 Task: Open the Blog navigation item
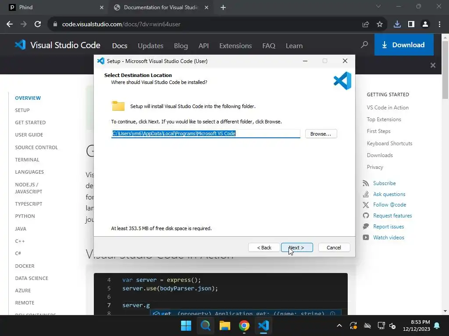181,45
